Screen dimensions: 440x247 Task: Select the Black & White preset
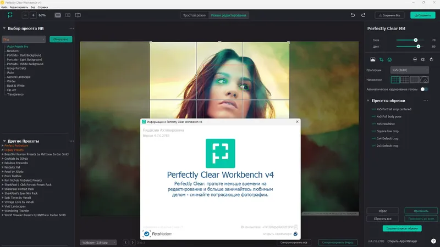pyautogui.click(x=15, y=86)
